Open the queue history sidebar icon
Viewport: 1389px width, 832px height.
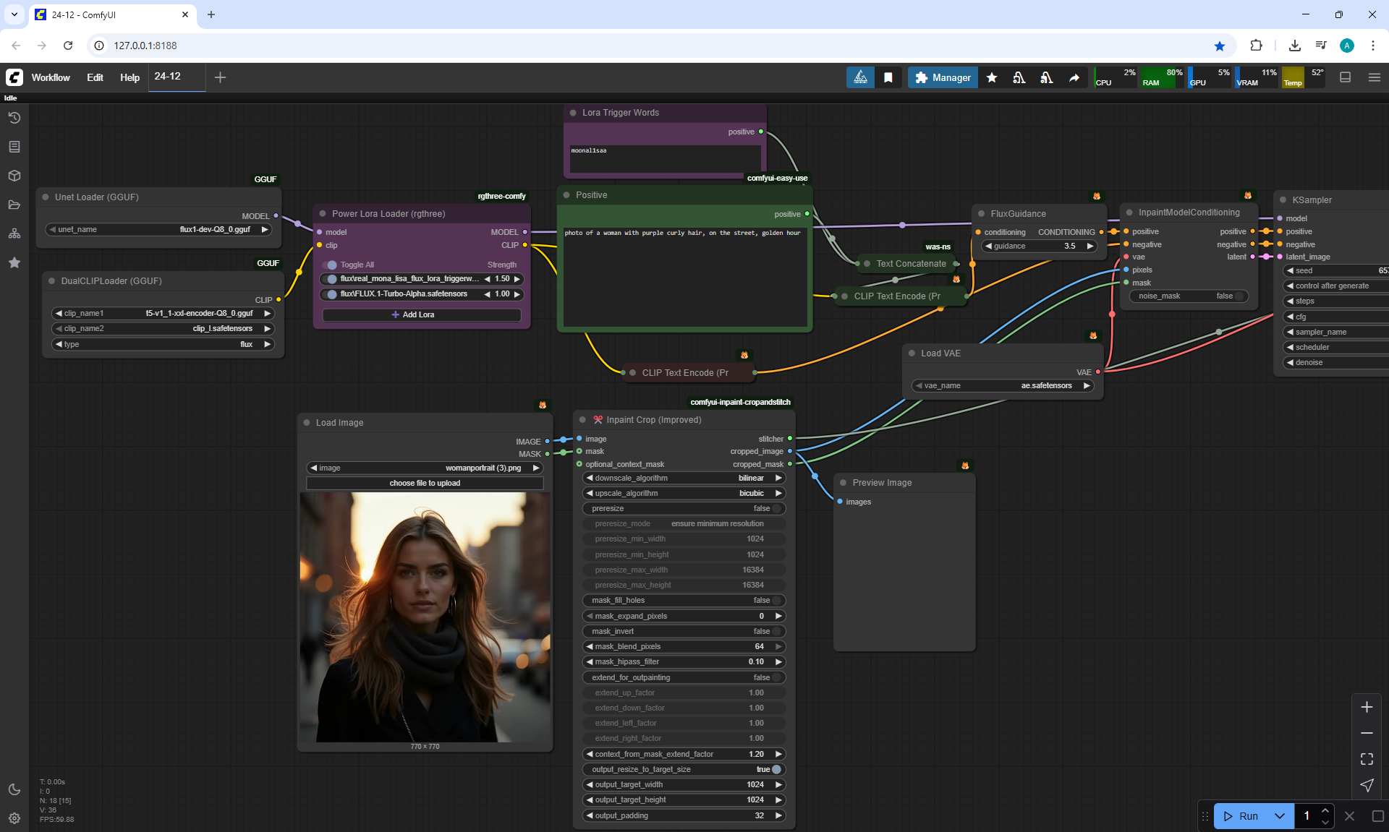click(x=14, y=118)
